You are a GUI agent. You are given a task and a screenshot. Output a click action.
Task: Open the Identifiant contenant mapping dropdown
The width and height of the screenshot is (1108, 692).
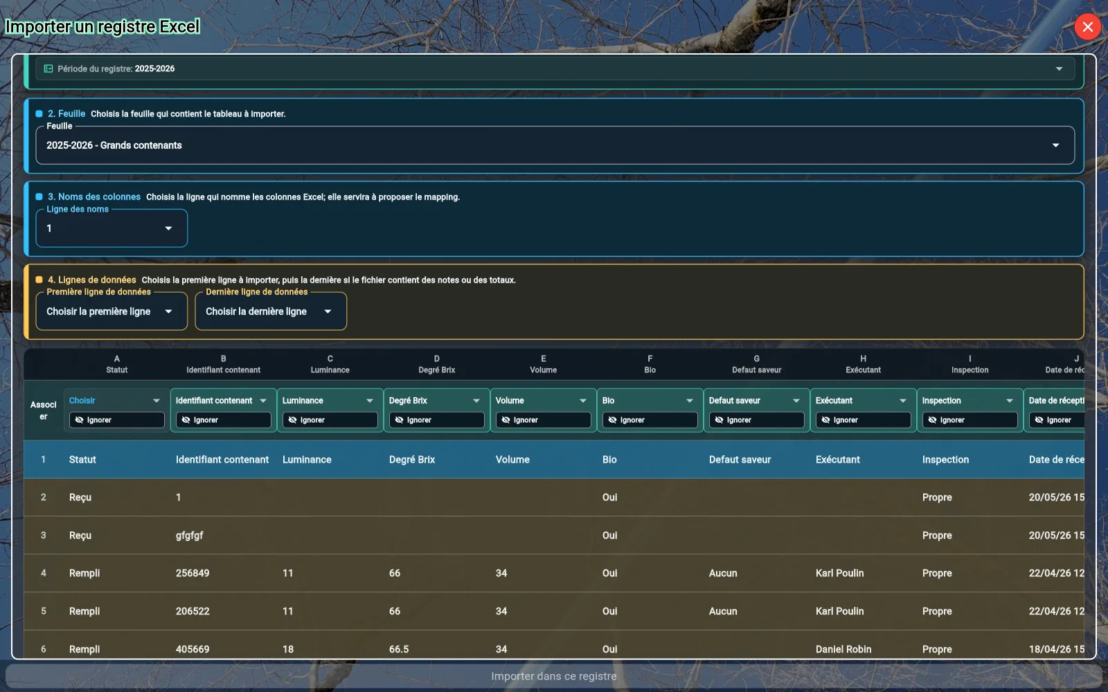point(222,401)
